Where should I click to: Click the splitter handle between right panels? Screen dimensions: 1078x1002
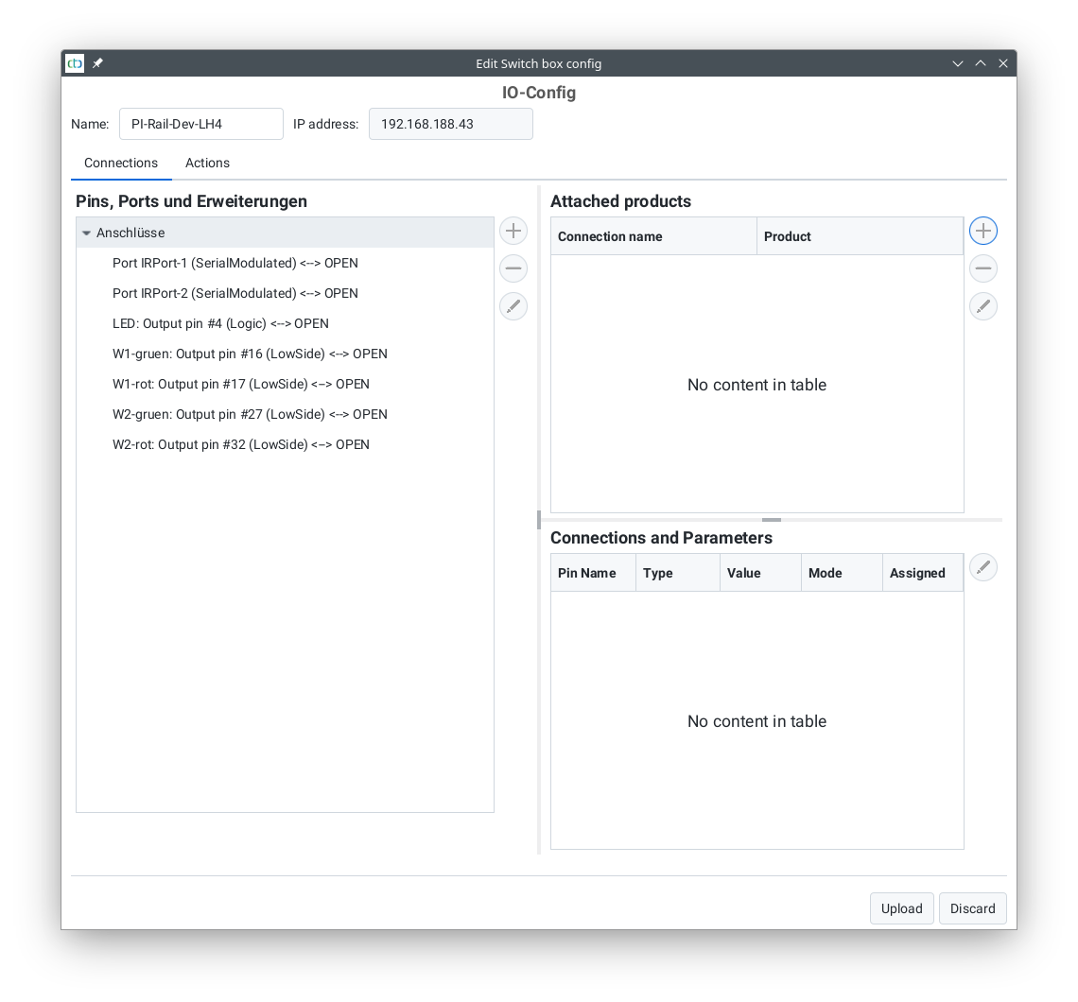click(x=771, y=518)
